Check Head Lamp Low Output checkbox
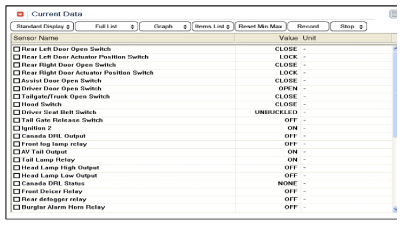This screenshot has width=402, height=225. 17,175
